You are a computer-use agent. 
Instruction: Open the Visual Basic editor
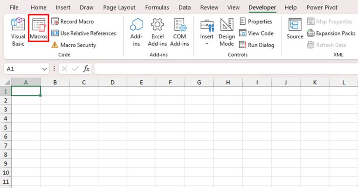tap(18, 32)
